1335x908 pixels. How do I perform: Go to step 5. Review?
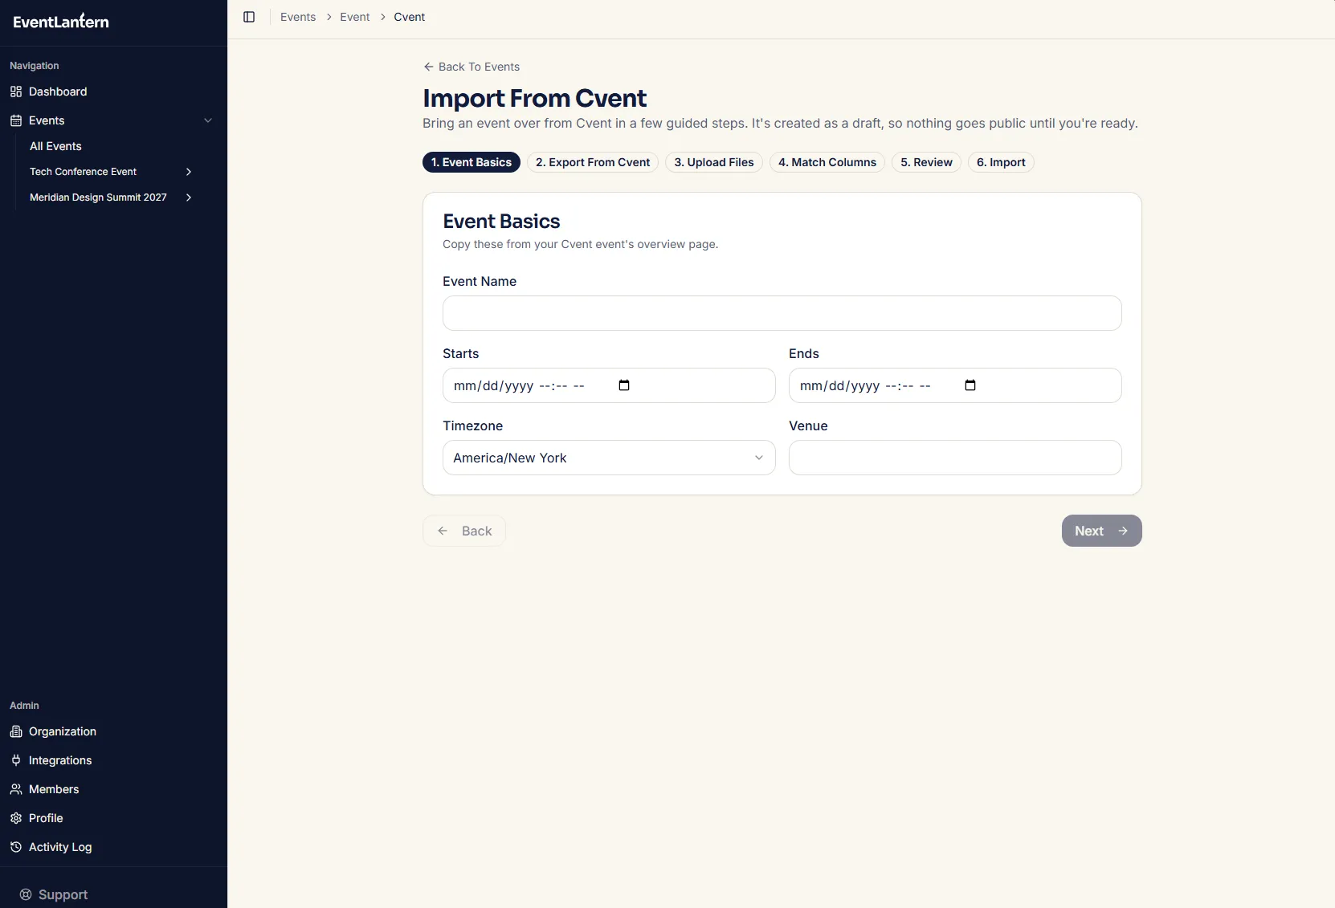[x=926, y=162]
